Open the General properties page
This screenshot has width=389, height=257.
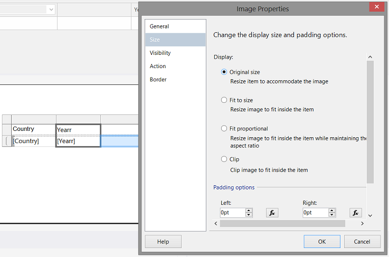pyautogui.click(x=159, y=26)
